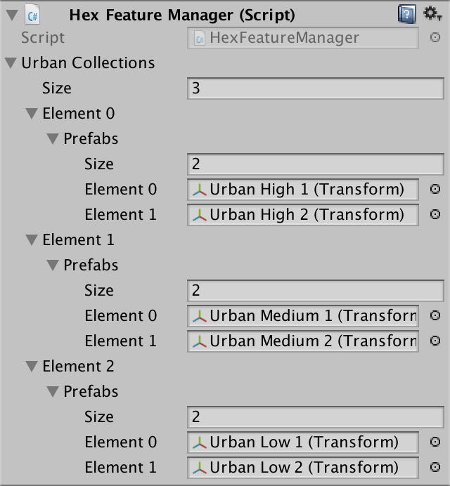Collapse the Urban Collections array
Image resolution: width=450 pixels, height=486 pixels.
coord(10,63)
